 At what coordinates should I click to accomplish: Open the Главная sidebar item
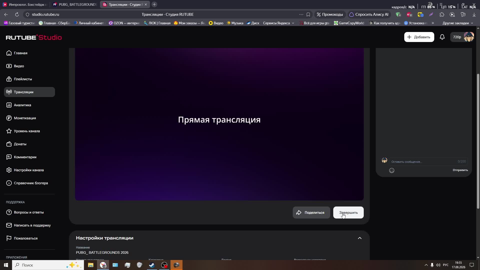point(29,53)
